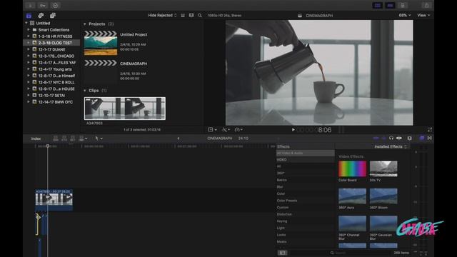Click the effects search field
The image size is (457, 257).
360,253
